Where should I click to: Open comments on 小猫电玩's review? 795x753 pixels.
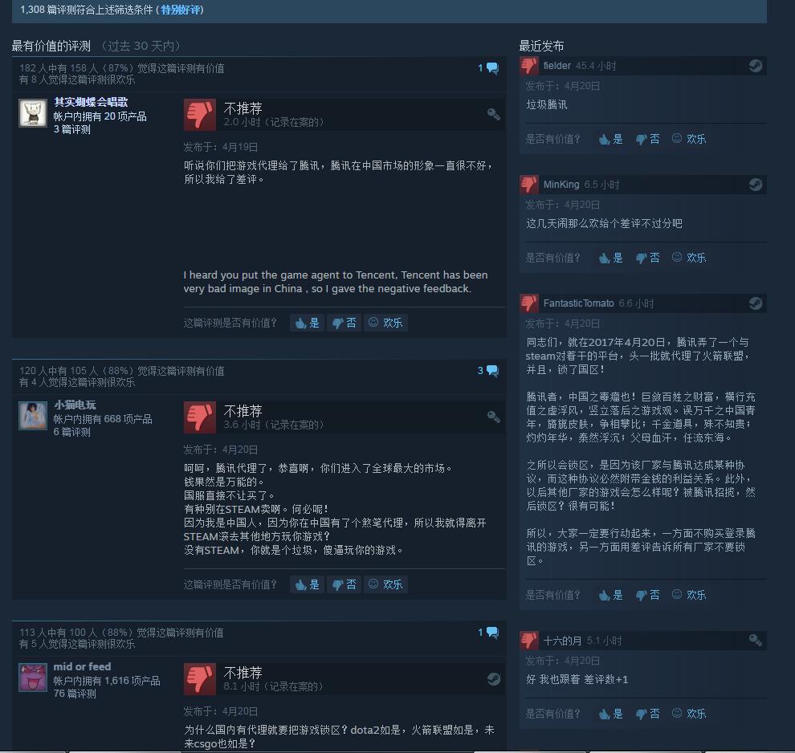click(x=488, y=370)
